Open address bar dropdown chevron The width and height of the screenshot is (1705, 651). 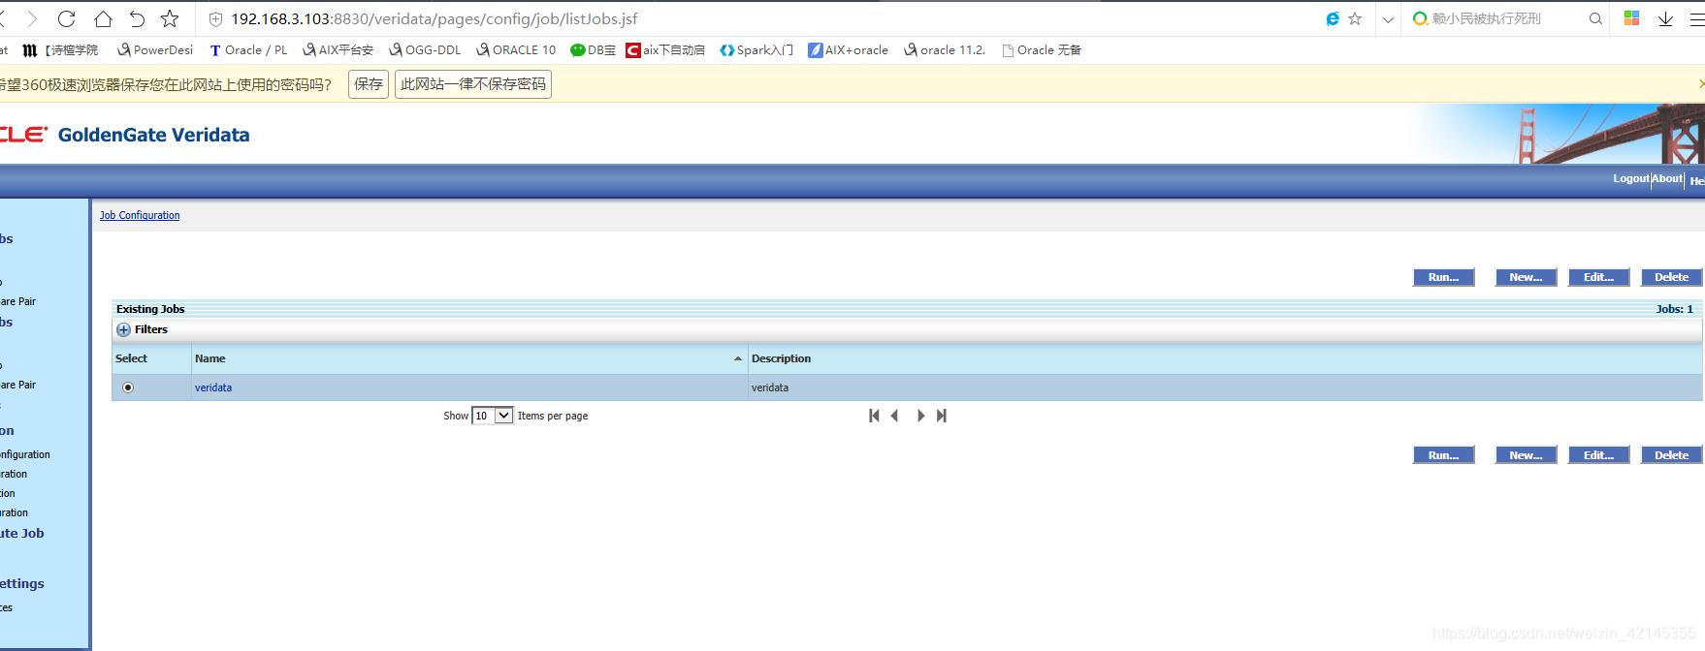tap(1388, 18)
